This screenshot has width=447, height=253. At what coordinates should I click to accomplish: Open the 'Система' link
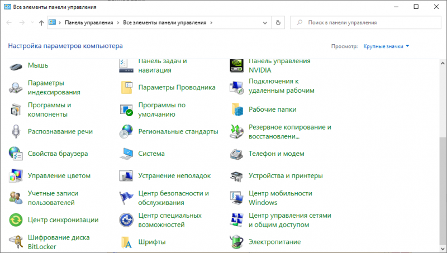[151, 154]
